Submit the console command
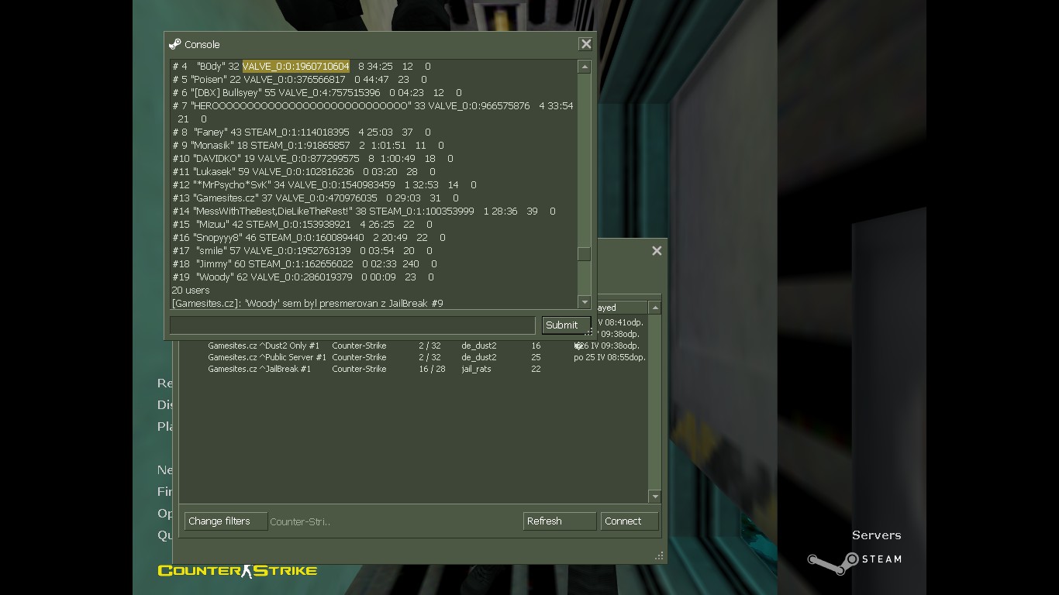1059x595 pixels. (566, 325)
